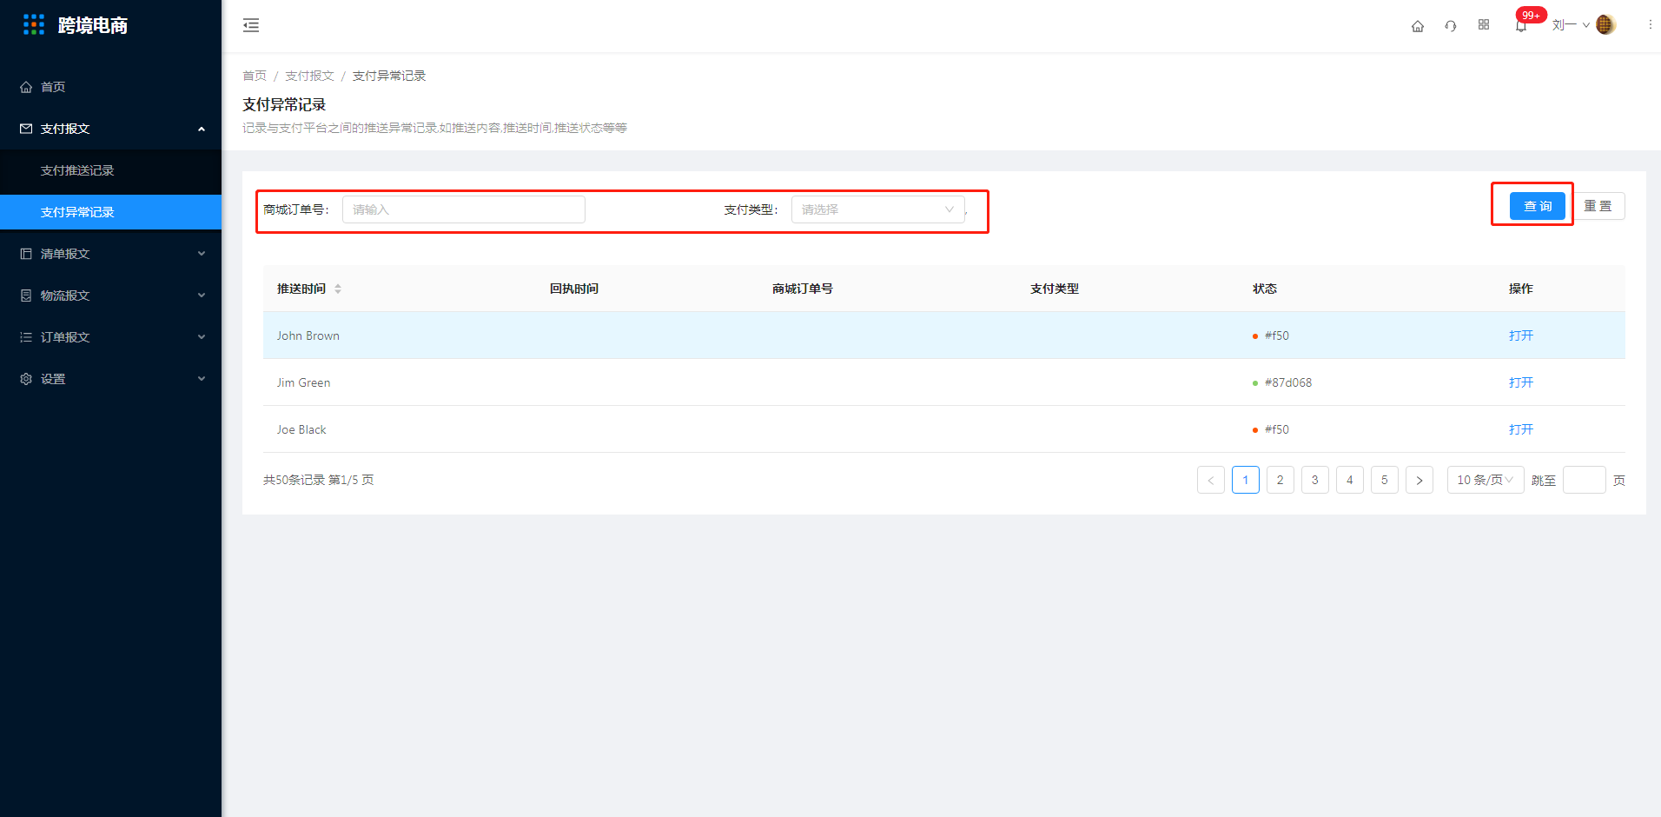Click 打开 in Jim Green row

(1521, 382)
